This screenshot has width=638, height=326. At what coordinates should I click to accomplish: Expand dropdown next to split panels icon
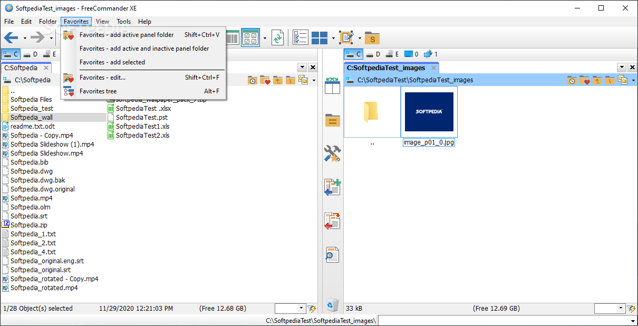[x=333, y=38]
